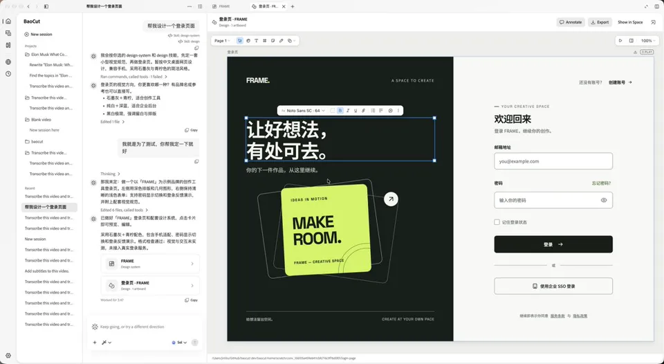Select the frame grid tool in canvas toolbar
The height and width of the screenshot is (364, 664).
(265, 41)
